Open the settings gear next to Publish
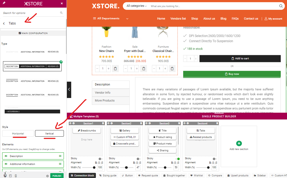Viewport: 287px width, 178px height. tap(47, 176)
